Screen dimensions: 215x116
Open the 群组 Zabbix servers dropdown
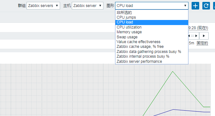(43, 6)
